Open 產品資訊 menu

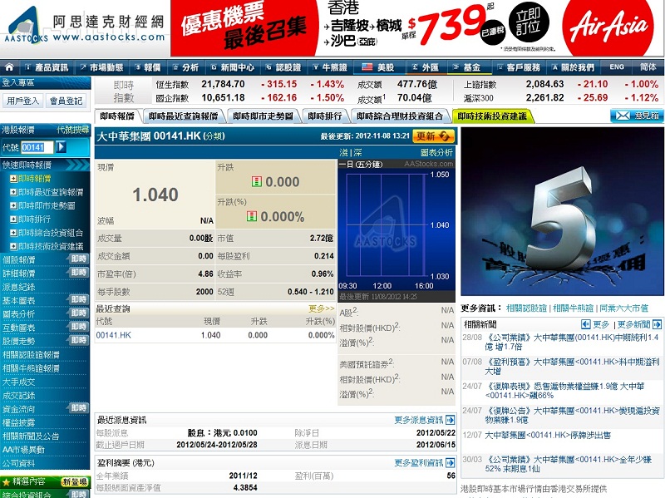pyautogui.click(x=47, y=67)
